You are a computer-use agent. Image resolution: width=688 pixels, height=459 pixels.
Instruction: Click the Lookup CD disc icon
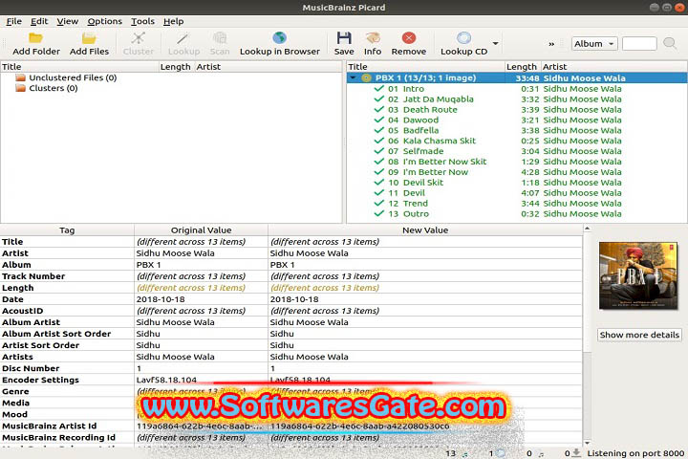point(463,38)
